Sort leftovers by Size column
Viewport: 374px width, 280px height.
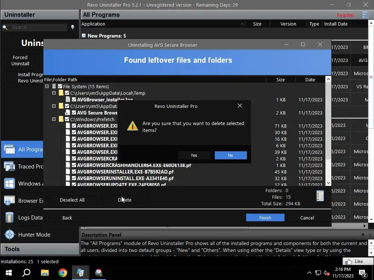(280, 79)
